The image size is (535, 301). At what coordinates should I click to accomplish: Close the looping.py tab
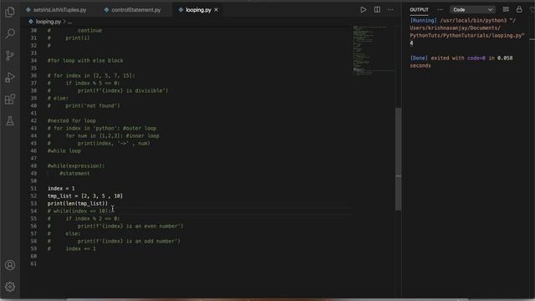[x=216, y=10]
